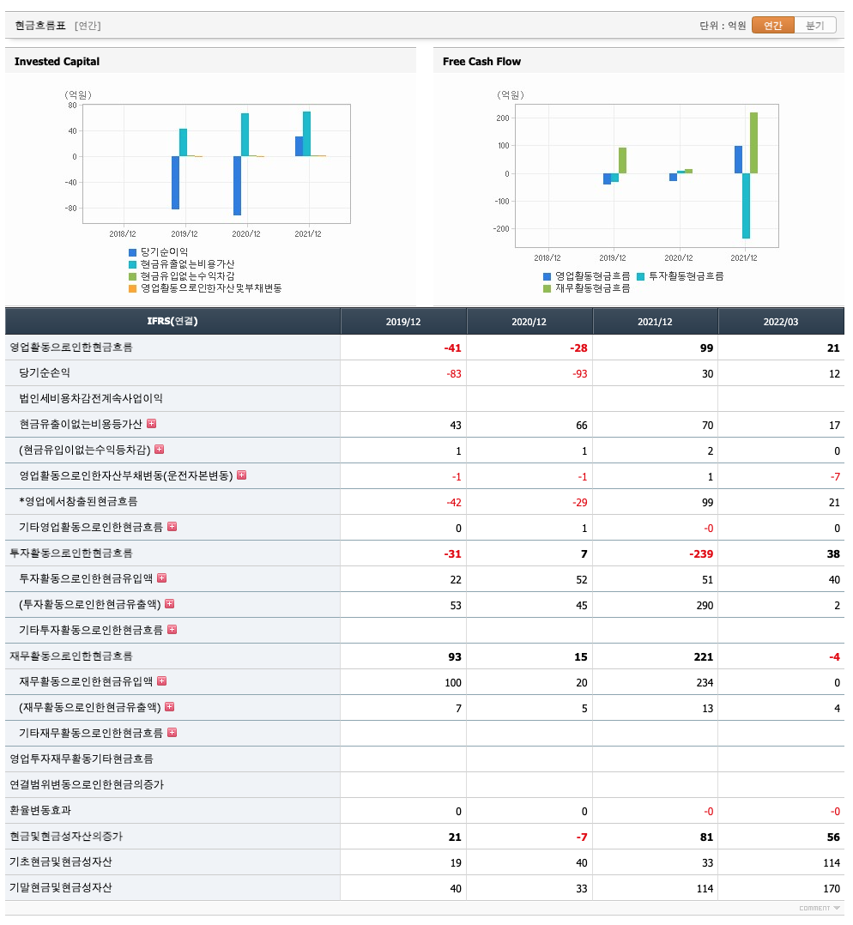The height and width of the screenshot is (925, 853).
Task: Expand 기타영업활동으로인한현금흐름 row
Action: click(172, 526)
